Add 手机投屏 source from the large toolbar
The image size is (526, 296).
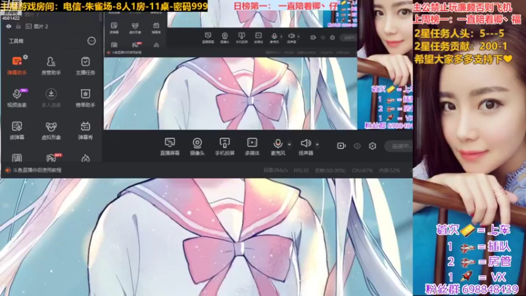pos(224,146)
